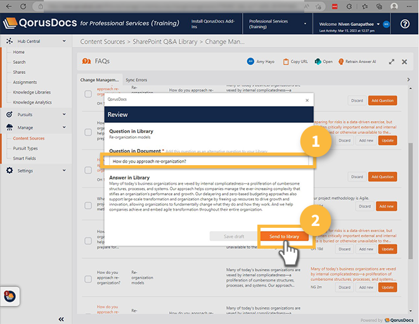Open browser profile avatar
419x324 pixels.
pos(394,6)
